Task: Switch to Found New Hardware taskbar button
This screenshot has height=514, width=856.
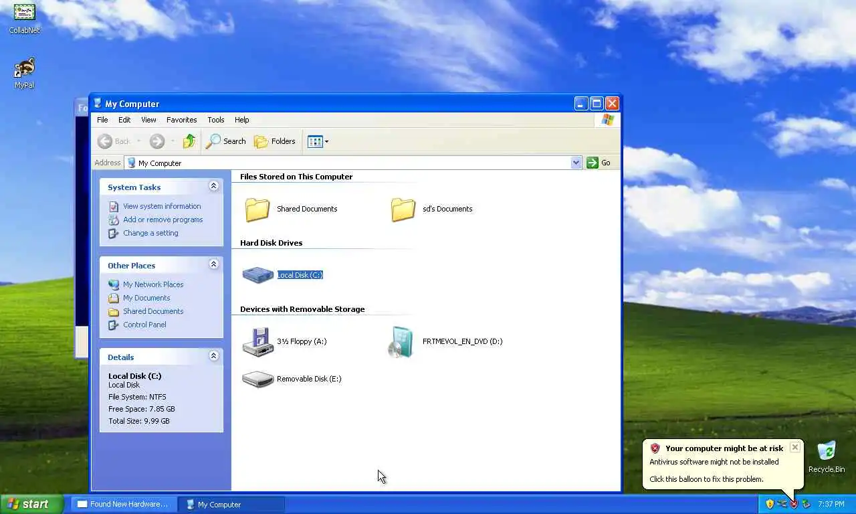Action: (124, 505)
